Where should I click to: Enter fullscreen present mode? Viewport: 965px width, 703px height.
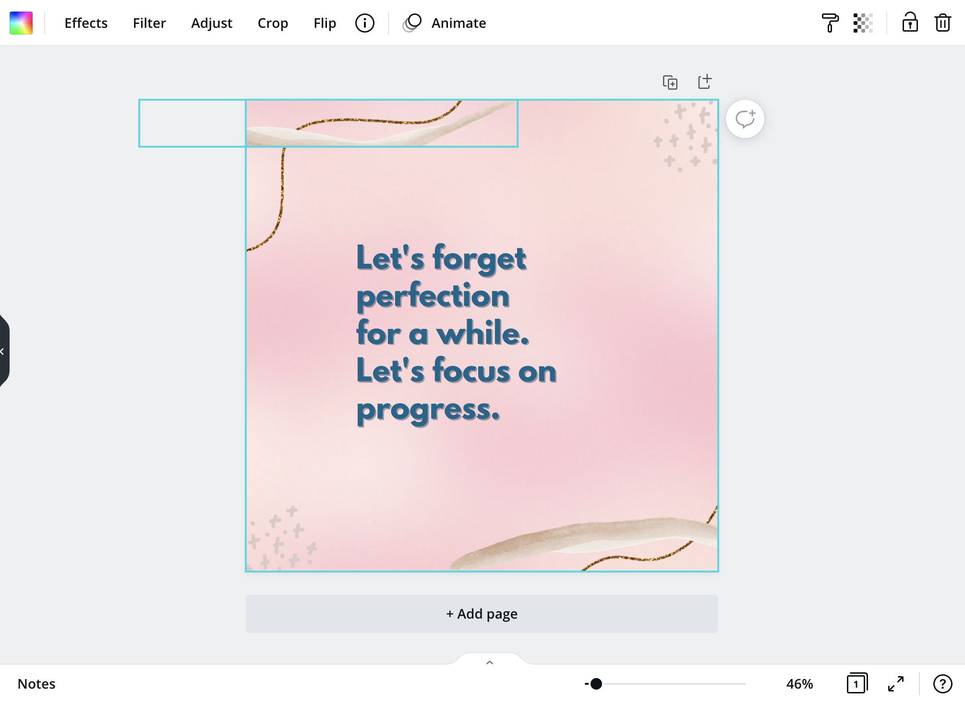click(x=896, y=684)
